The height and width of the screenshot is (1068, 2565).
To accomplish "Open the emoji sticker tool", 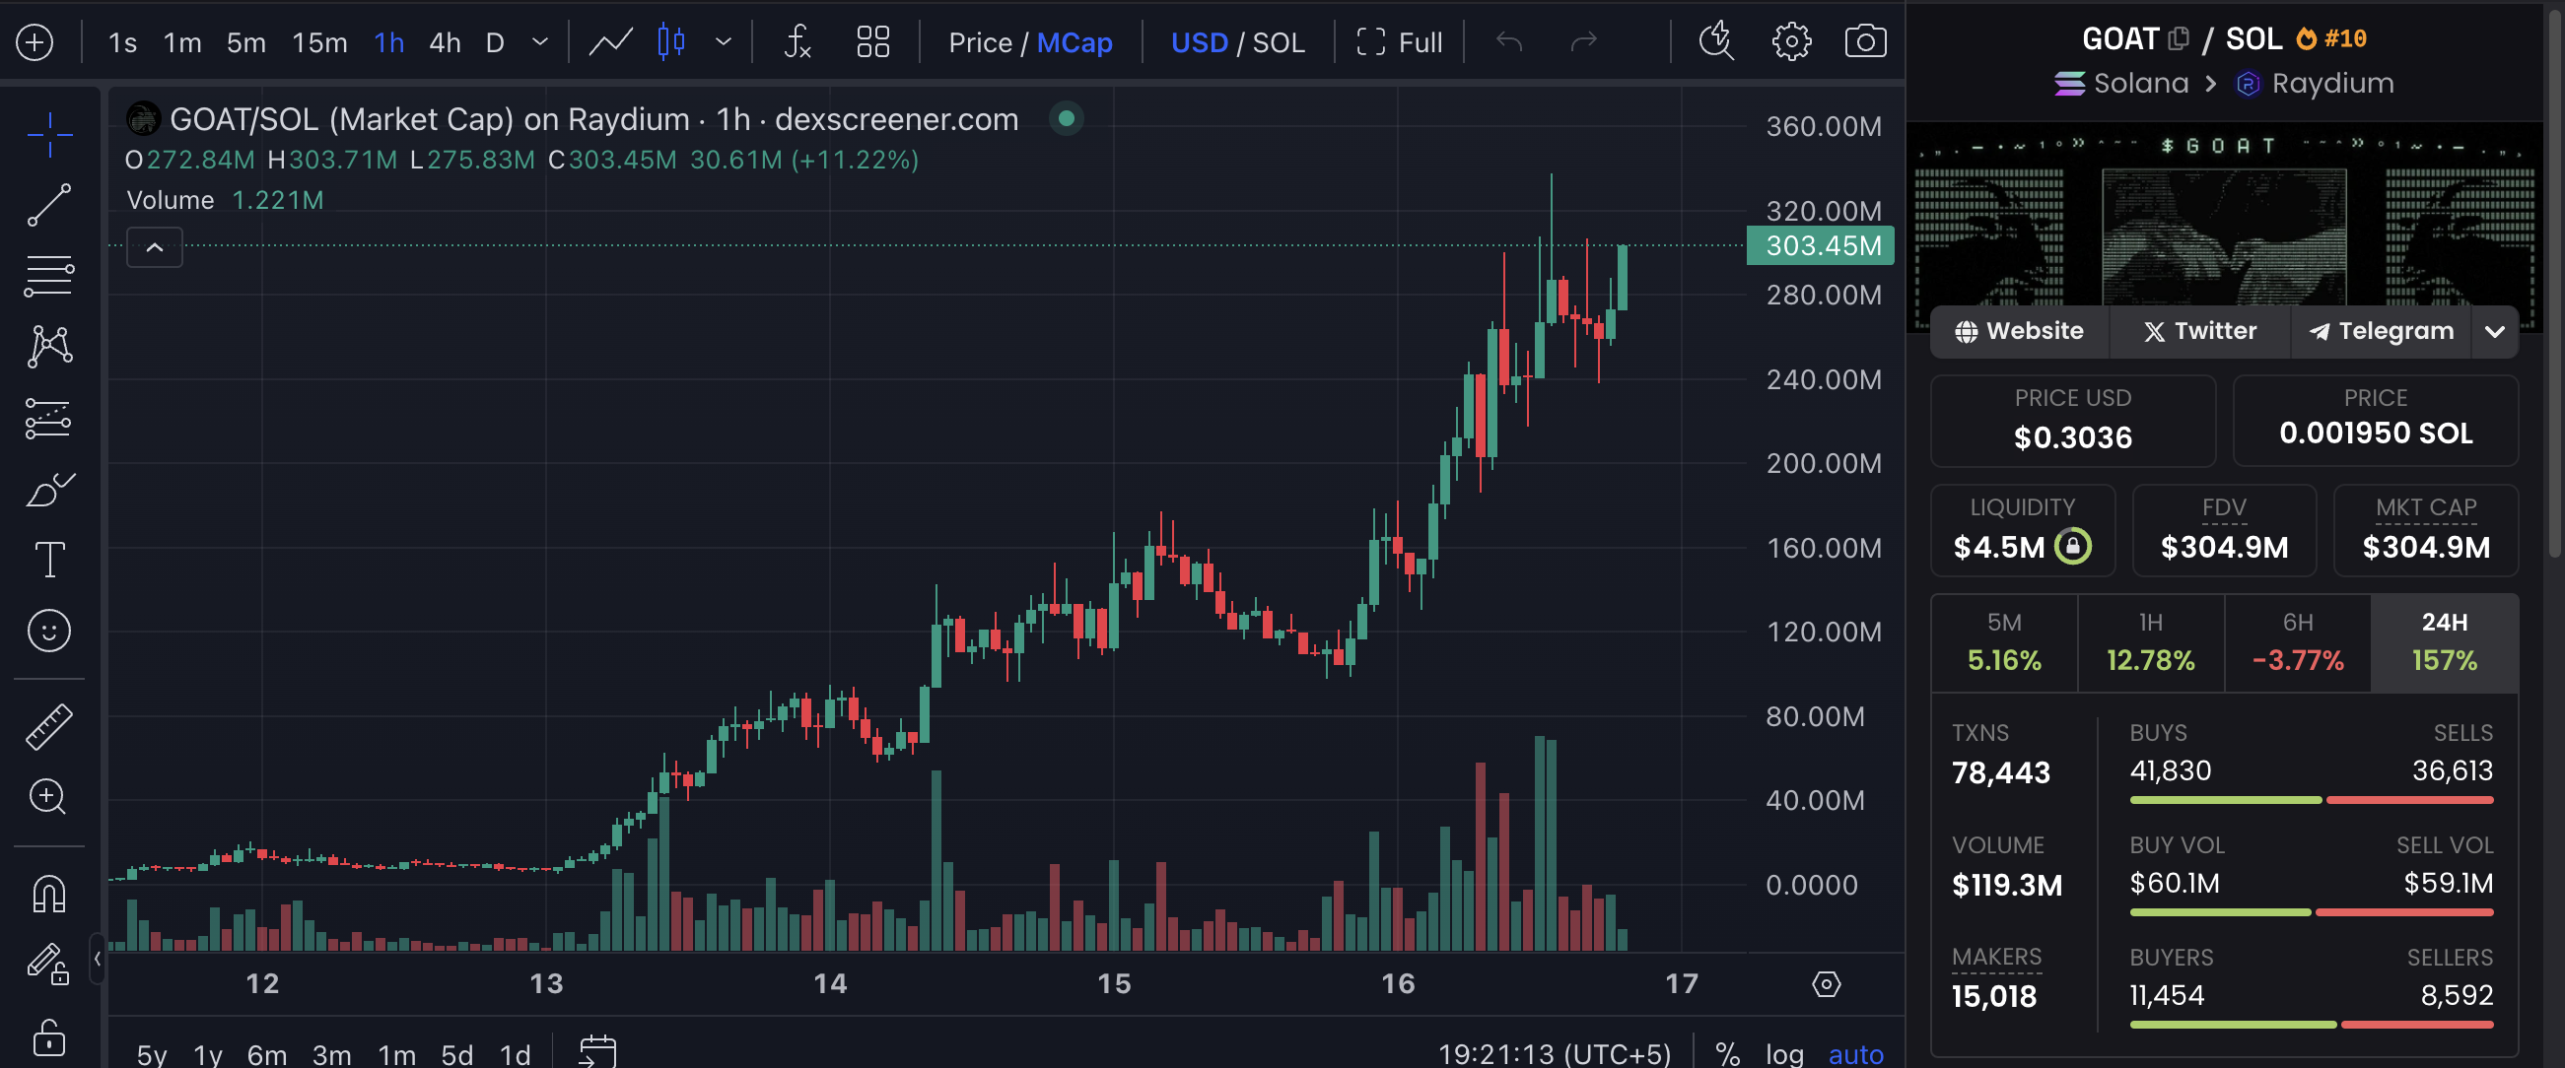I will pyautogui.click(x=48, y=630).
